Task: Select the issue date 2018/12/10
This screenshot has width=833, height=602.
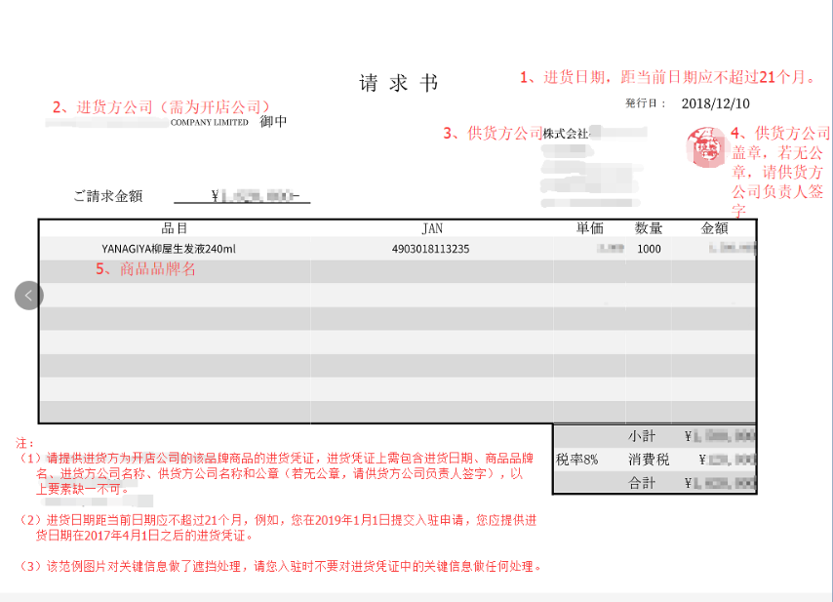Action: [716, 103]
